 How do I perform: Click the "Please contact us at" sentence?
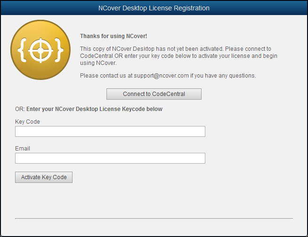click(106, 76)
